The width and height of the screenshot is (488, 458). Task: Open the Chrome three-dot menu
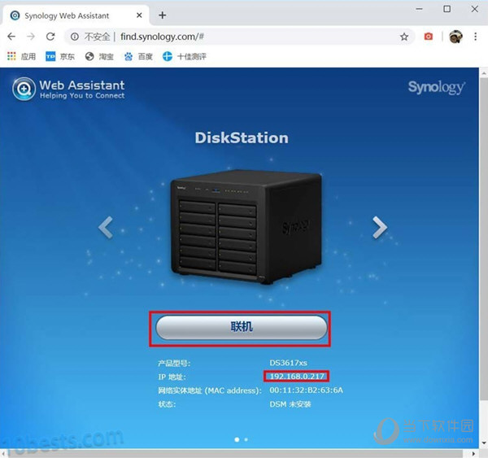point(475,37)
